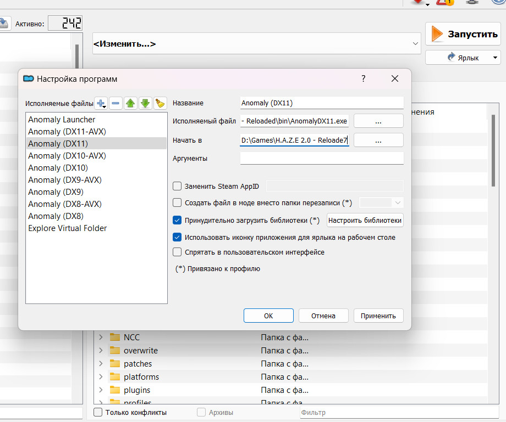Browse for the Начать в folder with ... button

(x=378, y=140)
